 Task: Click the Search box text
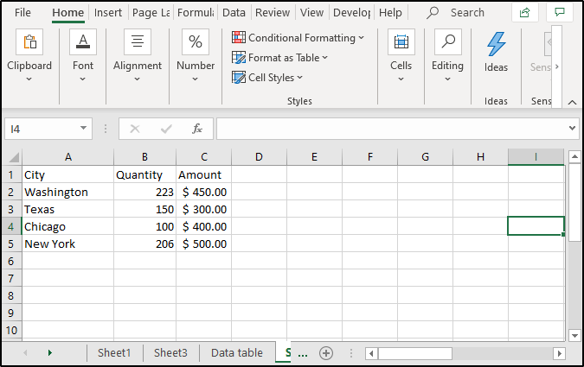tap(467, 13)
